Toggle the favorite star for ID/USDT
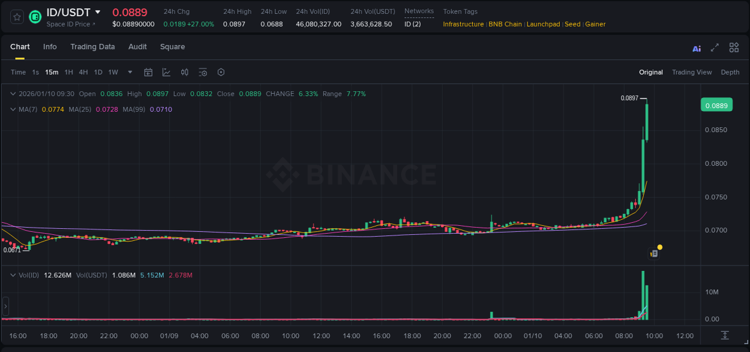750x352 pixels. click(16, 17)
